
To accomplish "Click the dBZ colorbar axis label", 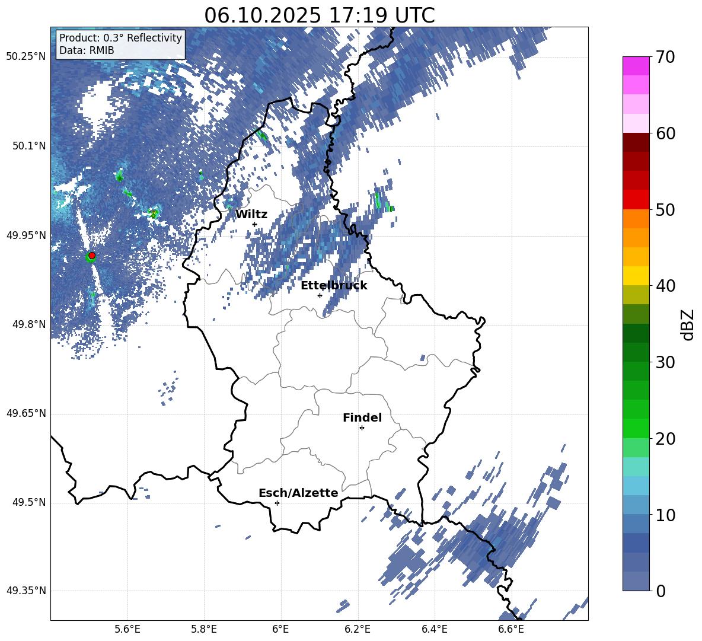I will (687, 324).
